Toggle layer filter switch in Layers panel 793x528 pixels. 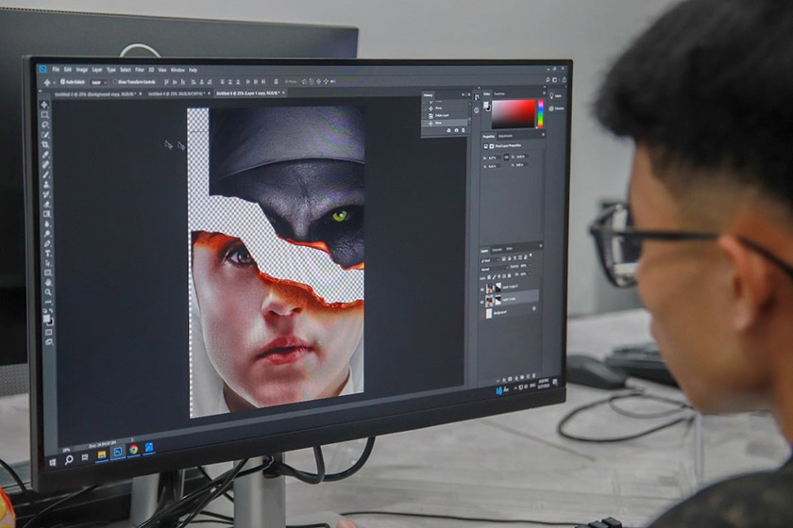pyautogui.click(x=531, y=256)
